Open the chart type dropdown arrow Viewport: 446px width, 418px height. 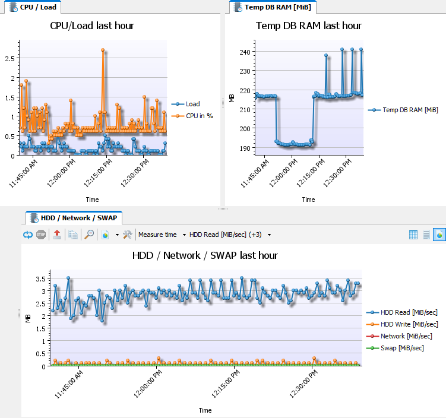(x=116, y=235)
